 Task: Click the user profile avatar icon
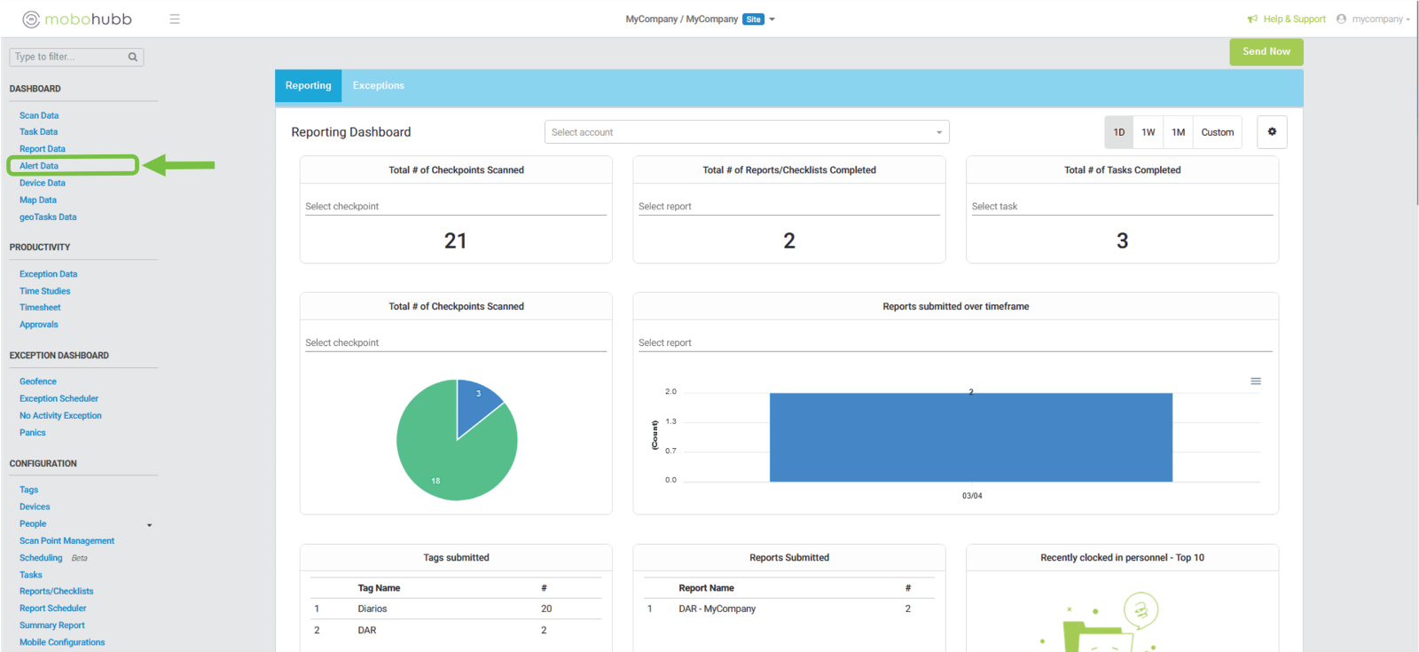coord(1341,19)
